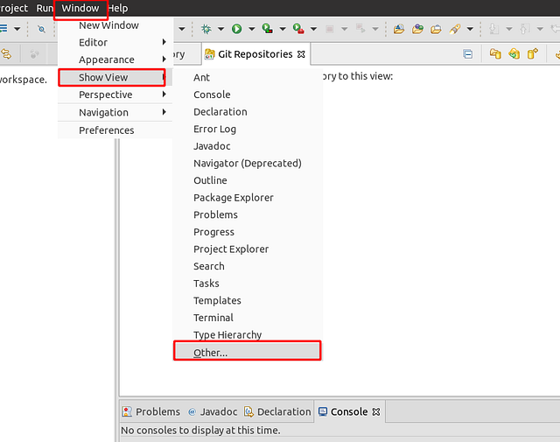Create a new Git repository icon
The height and width of the screenshot is (442, 560).
pyautogui.click(x=533, y=54)
